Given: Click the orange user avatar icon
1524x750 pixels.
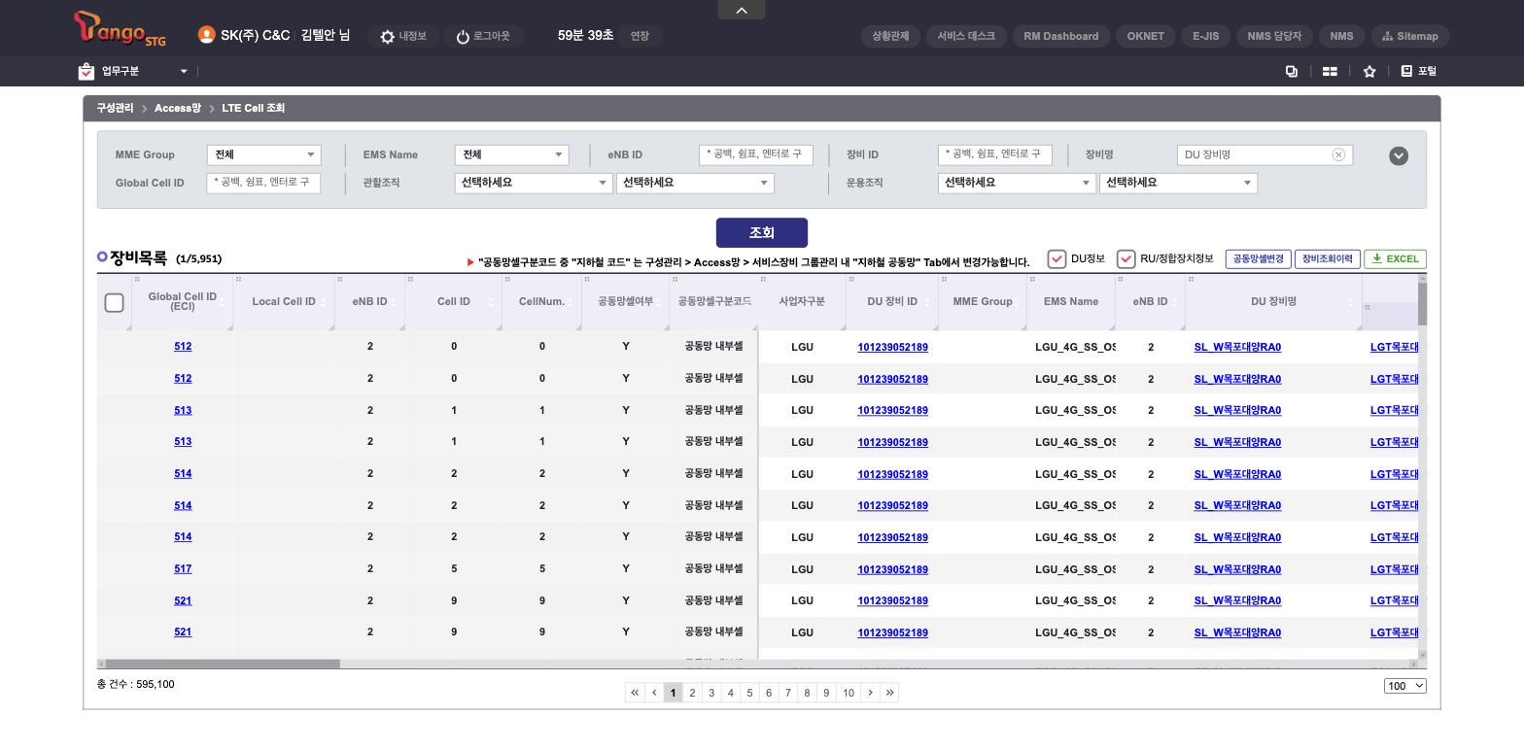Looking at the screenshot, I should (206, 35).
